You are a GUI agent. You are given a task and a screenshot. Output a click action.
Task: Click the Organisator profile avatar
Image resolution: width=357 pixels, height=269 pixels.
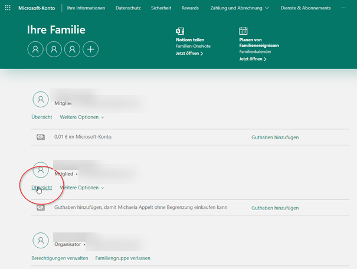(x=41, y=240)
